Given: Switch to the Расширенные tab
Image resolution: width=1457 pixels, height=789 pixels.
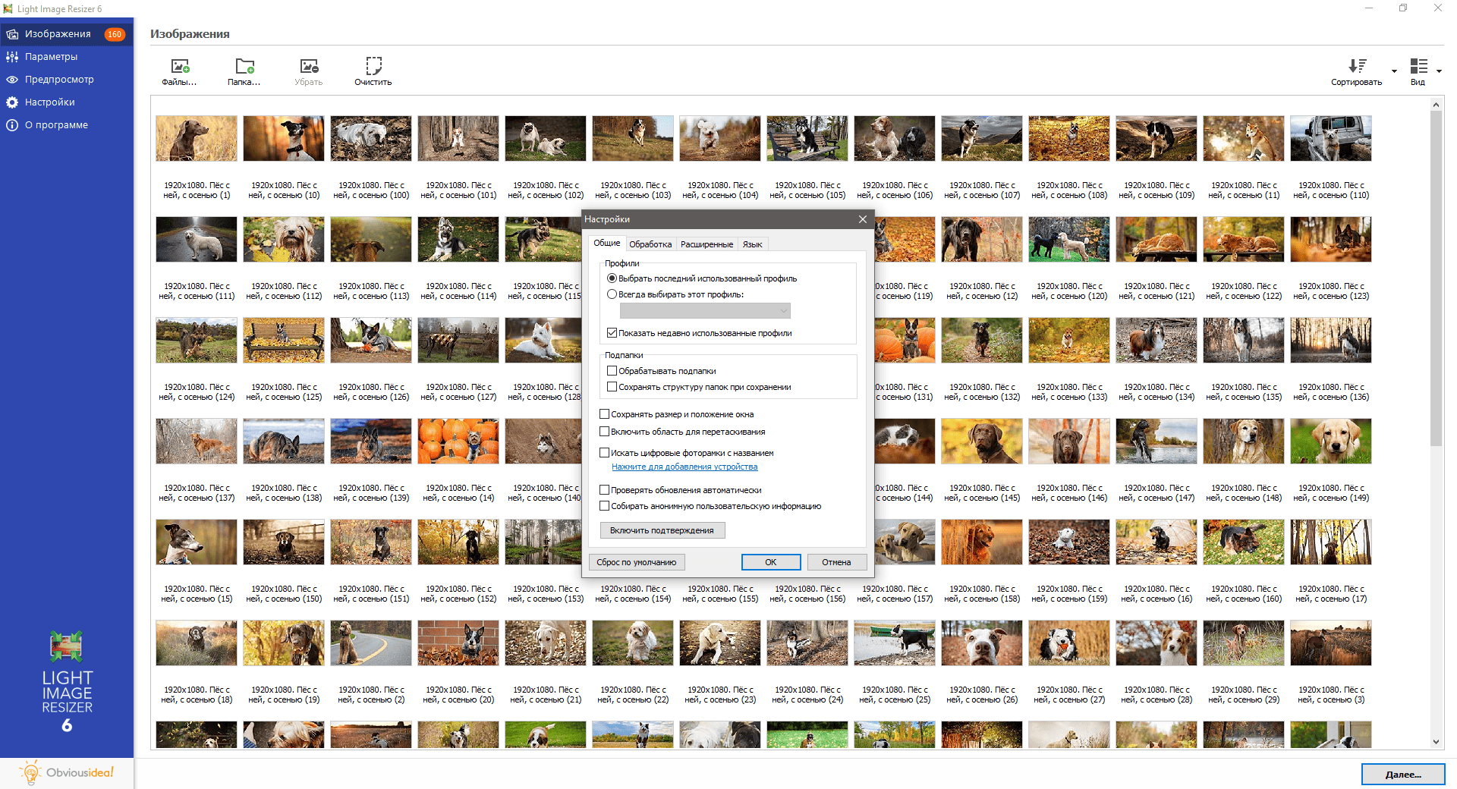Looking at the screenshot, I should [x=706, y=244].
